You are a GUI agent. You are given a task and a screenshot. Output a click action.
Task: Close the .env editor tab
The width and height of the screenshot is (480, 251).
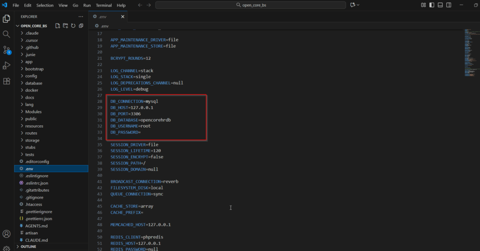[x=123, y=16]
